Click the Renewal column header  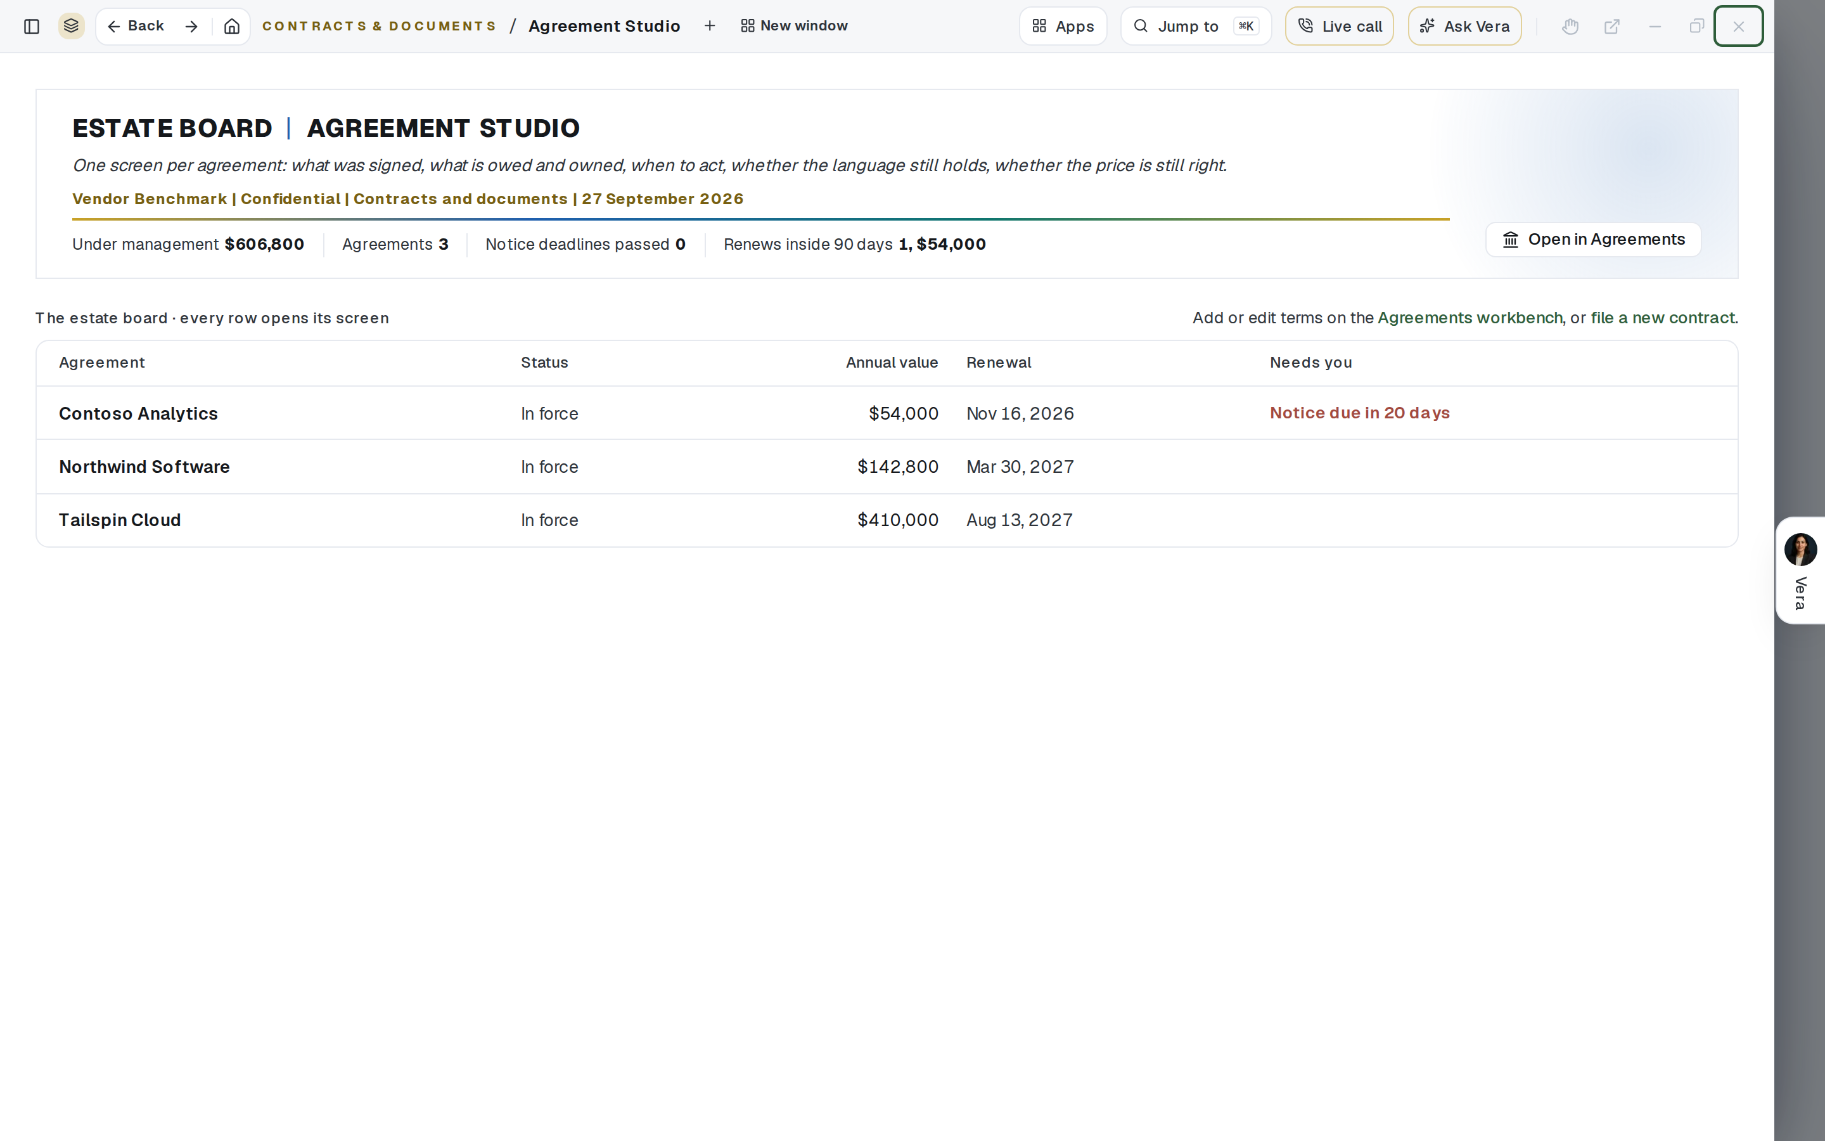click(x=999, y=363)
